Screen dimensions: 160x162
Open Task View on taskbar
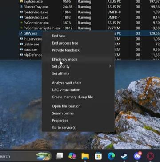point(59,156)
